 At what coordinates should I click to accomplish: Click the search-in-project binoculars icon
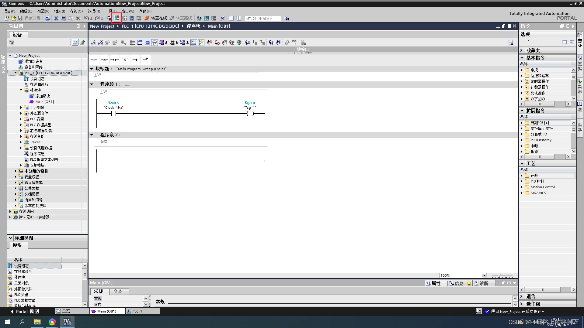(287, 18)
